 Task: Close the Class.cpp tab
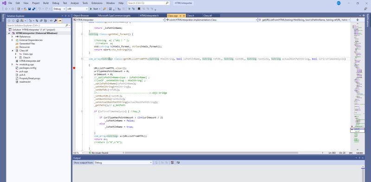pos(184,16)
